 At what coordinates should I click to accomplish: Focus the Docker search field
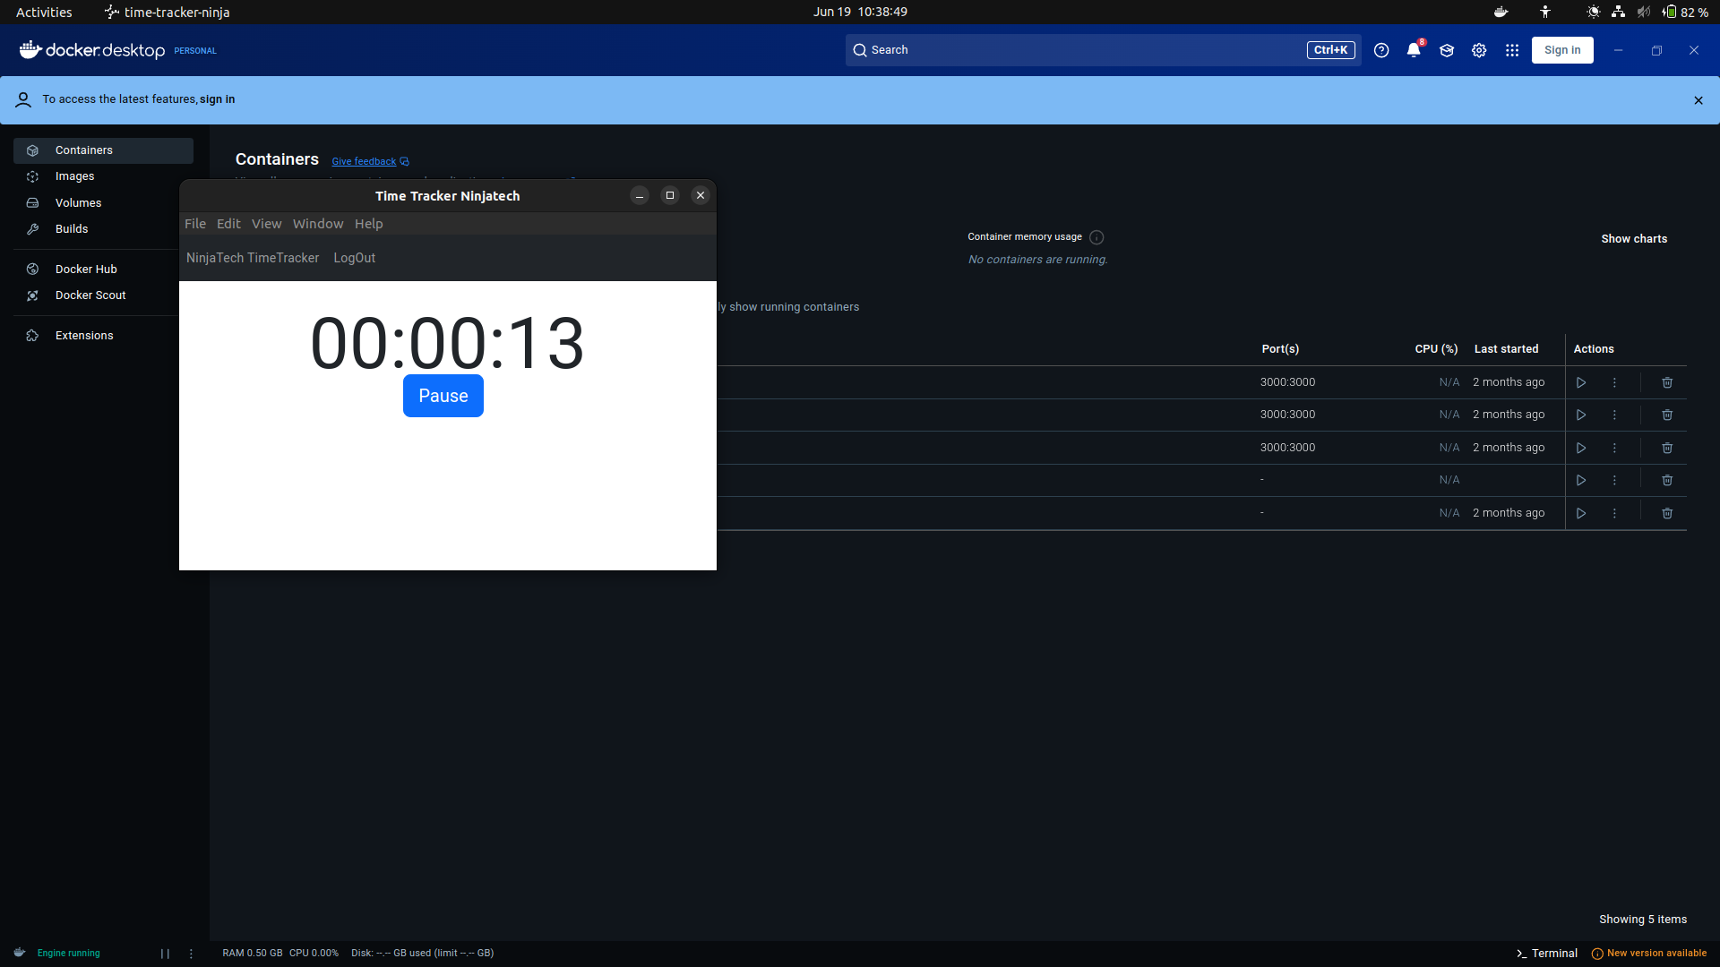click(1075, 50)
